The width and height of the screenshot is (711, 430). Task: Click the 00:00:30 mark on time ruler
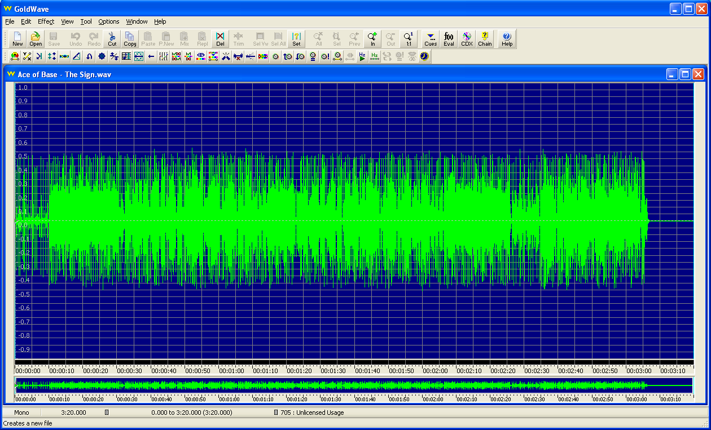tap(130, 371)
